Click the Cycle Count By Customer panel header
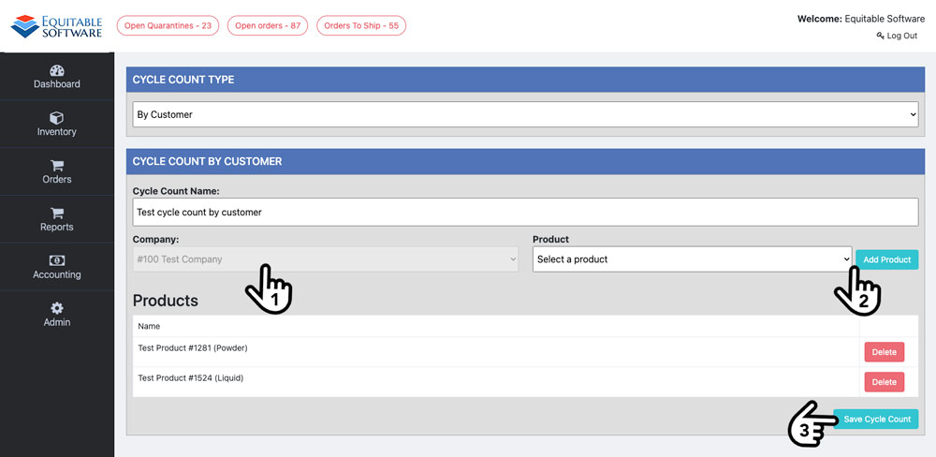This screenshot has width=936, height=457. tap(525, 161)
